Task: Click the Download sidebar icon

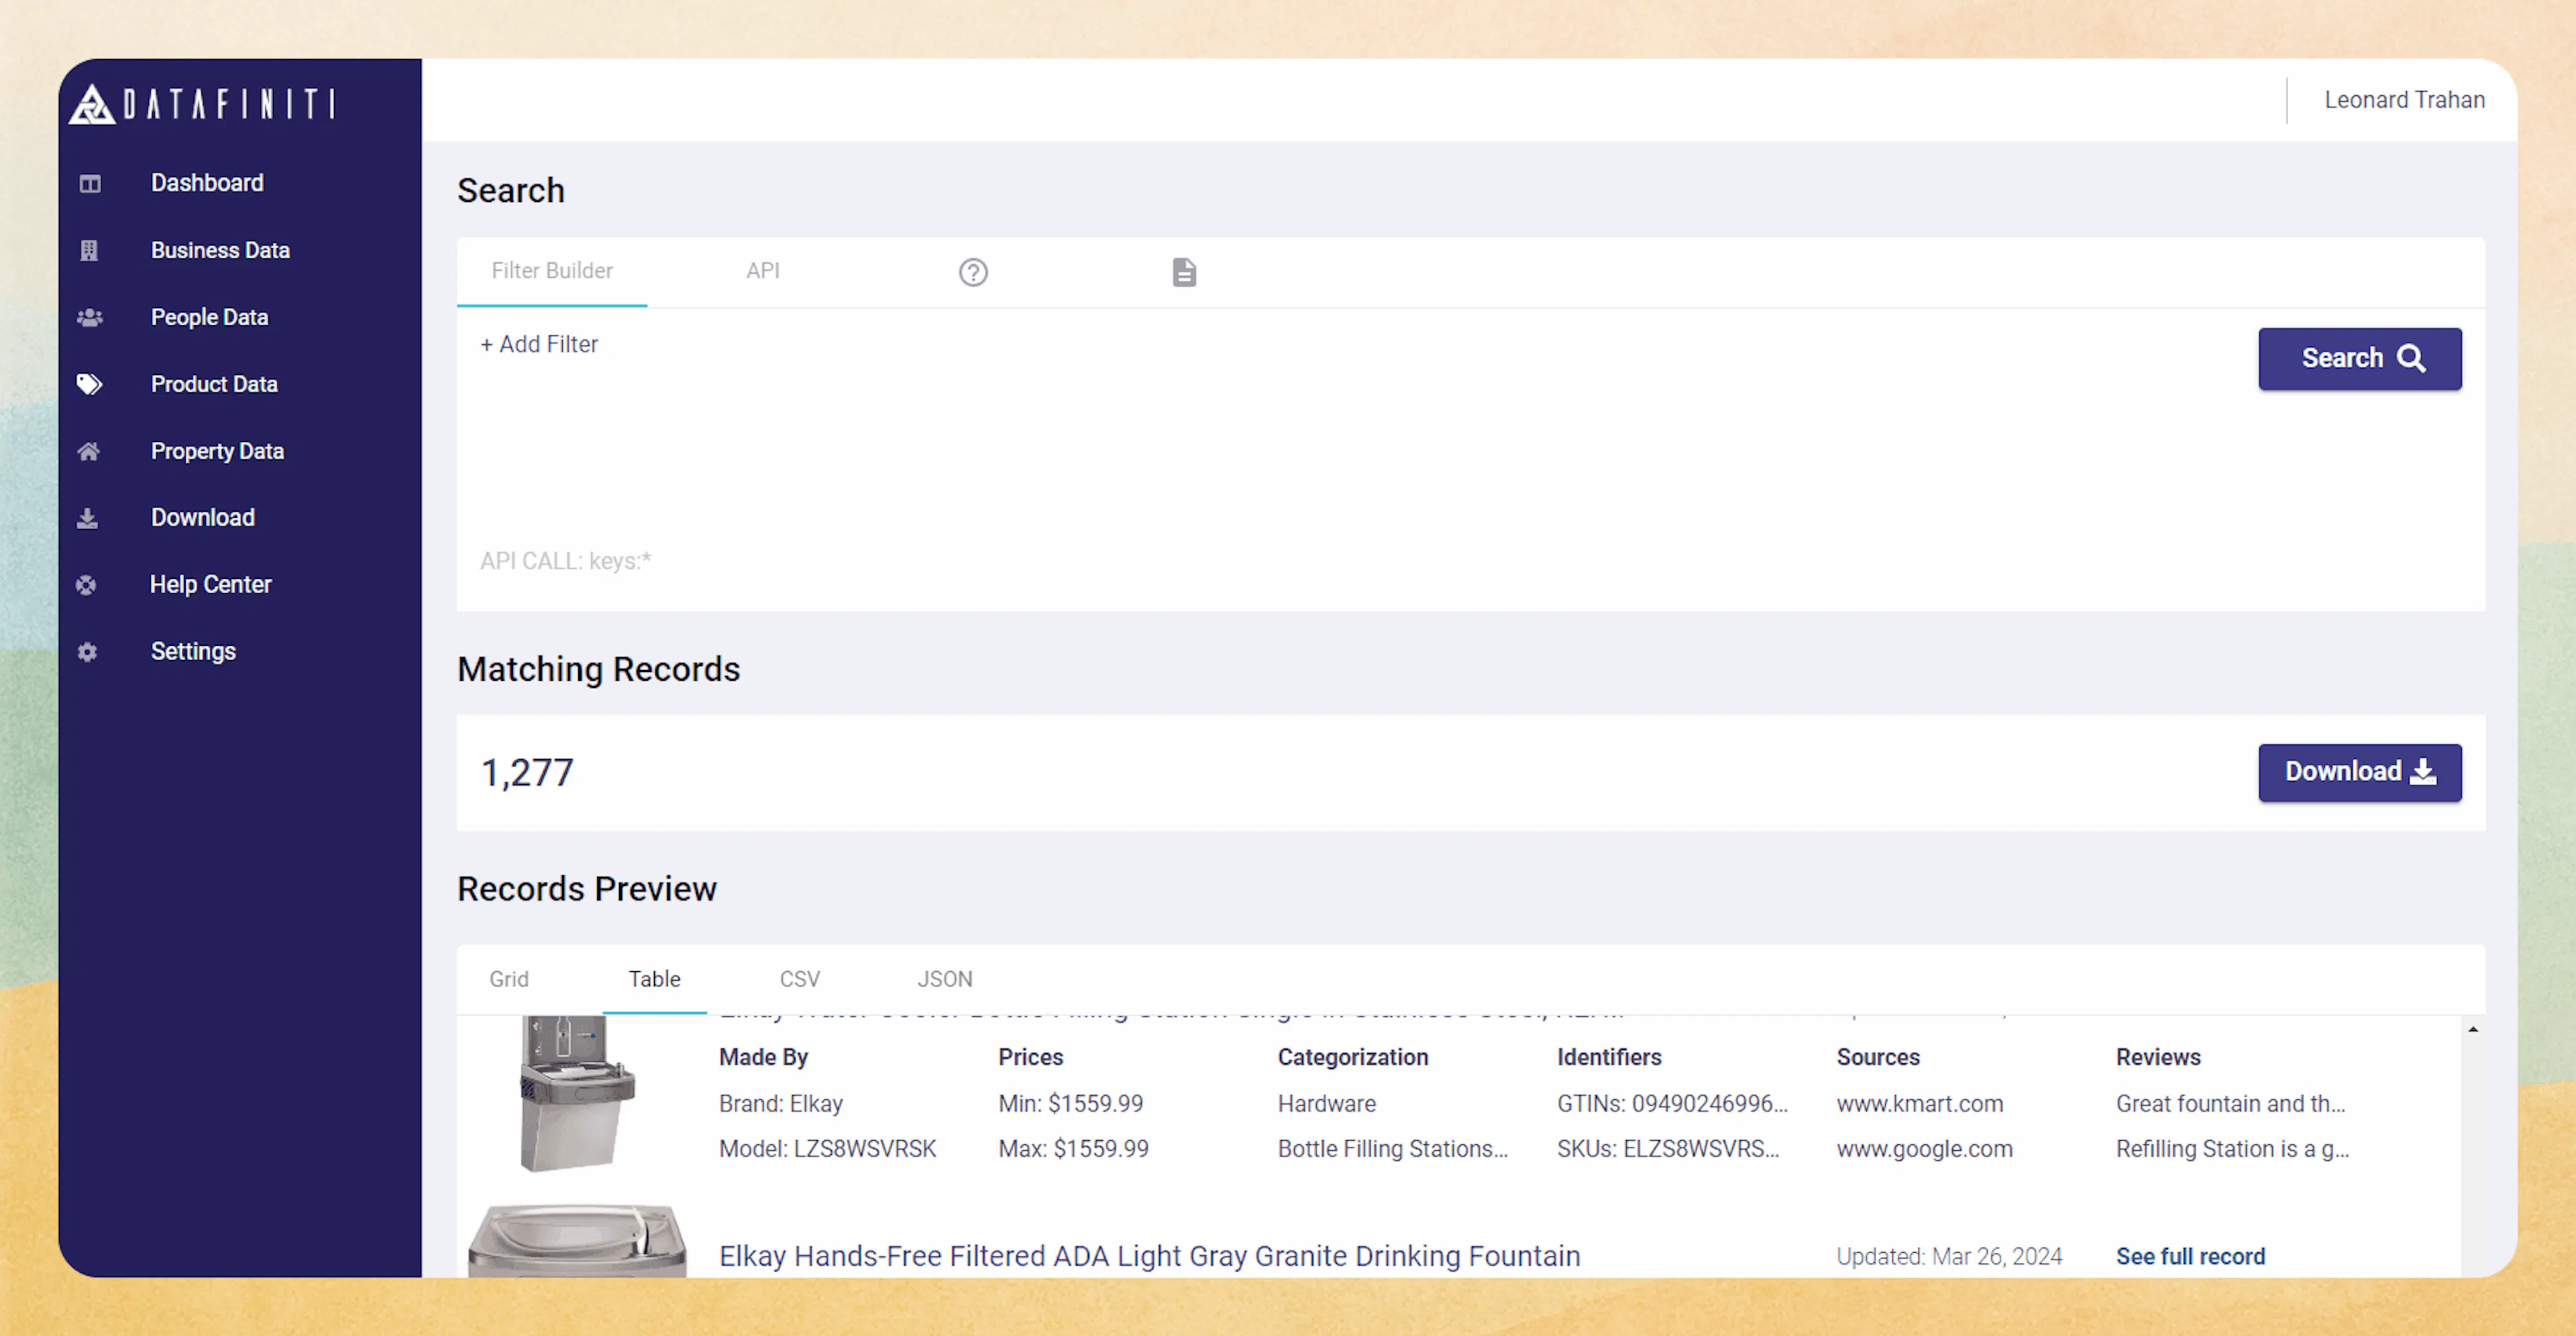Action: [88, 518]
